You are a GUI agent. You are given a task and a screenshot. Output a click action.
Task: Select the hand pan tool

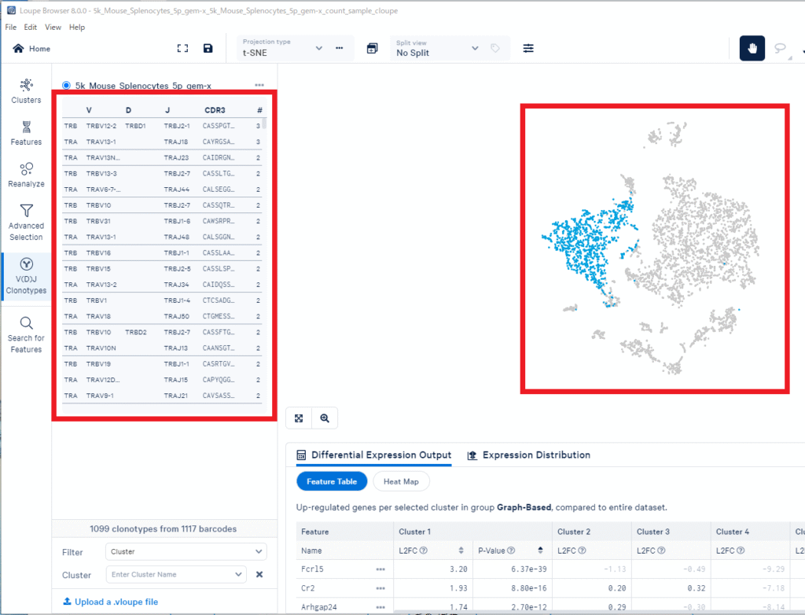pyautogui.click(x=752, y=49)
